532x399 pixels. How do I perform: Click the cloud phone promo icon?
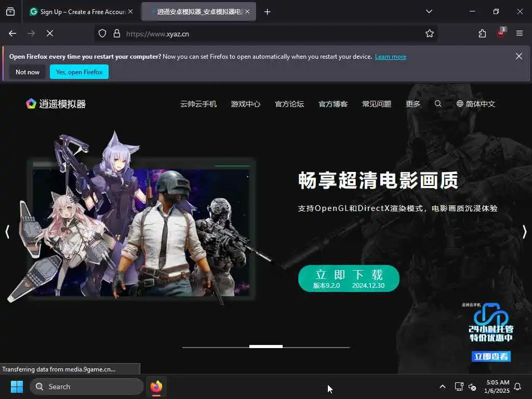[490, 322]
